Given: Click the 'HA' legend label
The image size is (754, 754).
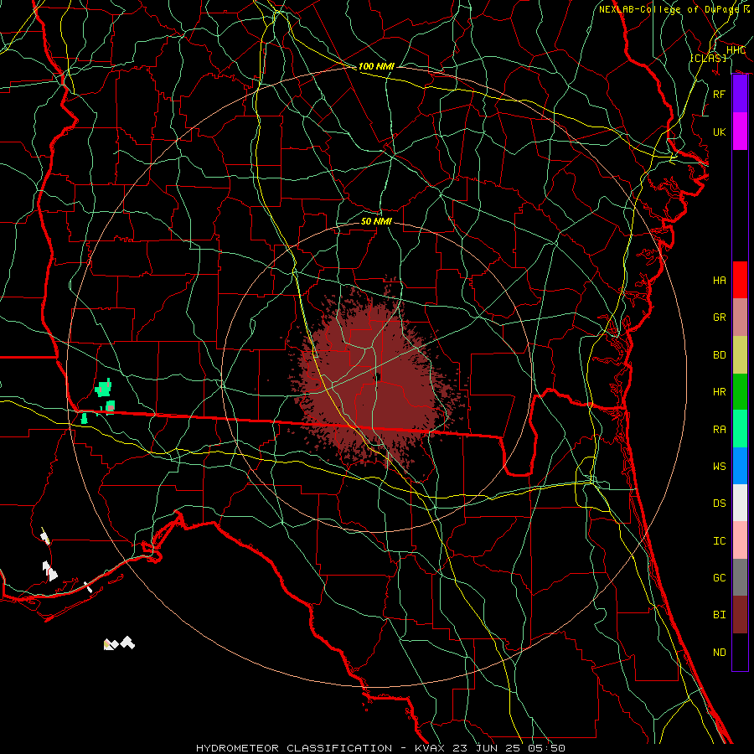Looking at the screenshot, I should 719,281.
